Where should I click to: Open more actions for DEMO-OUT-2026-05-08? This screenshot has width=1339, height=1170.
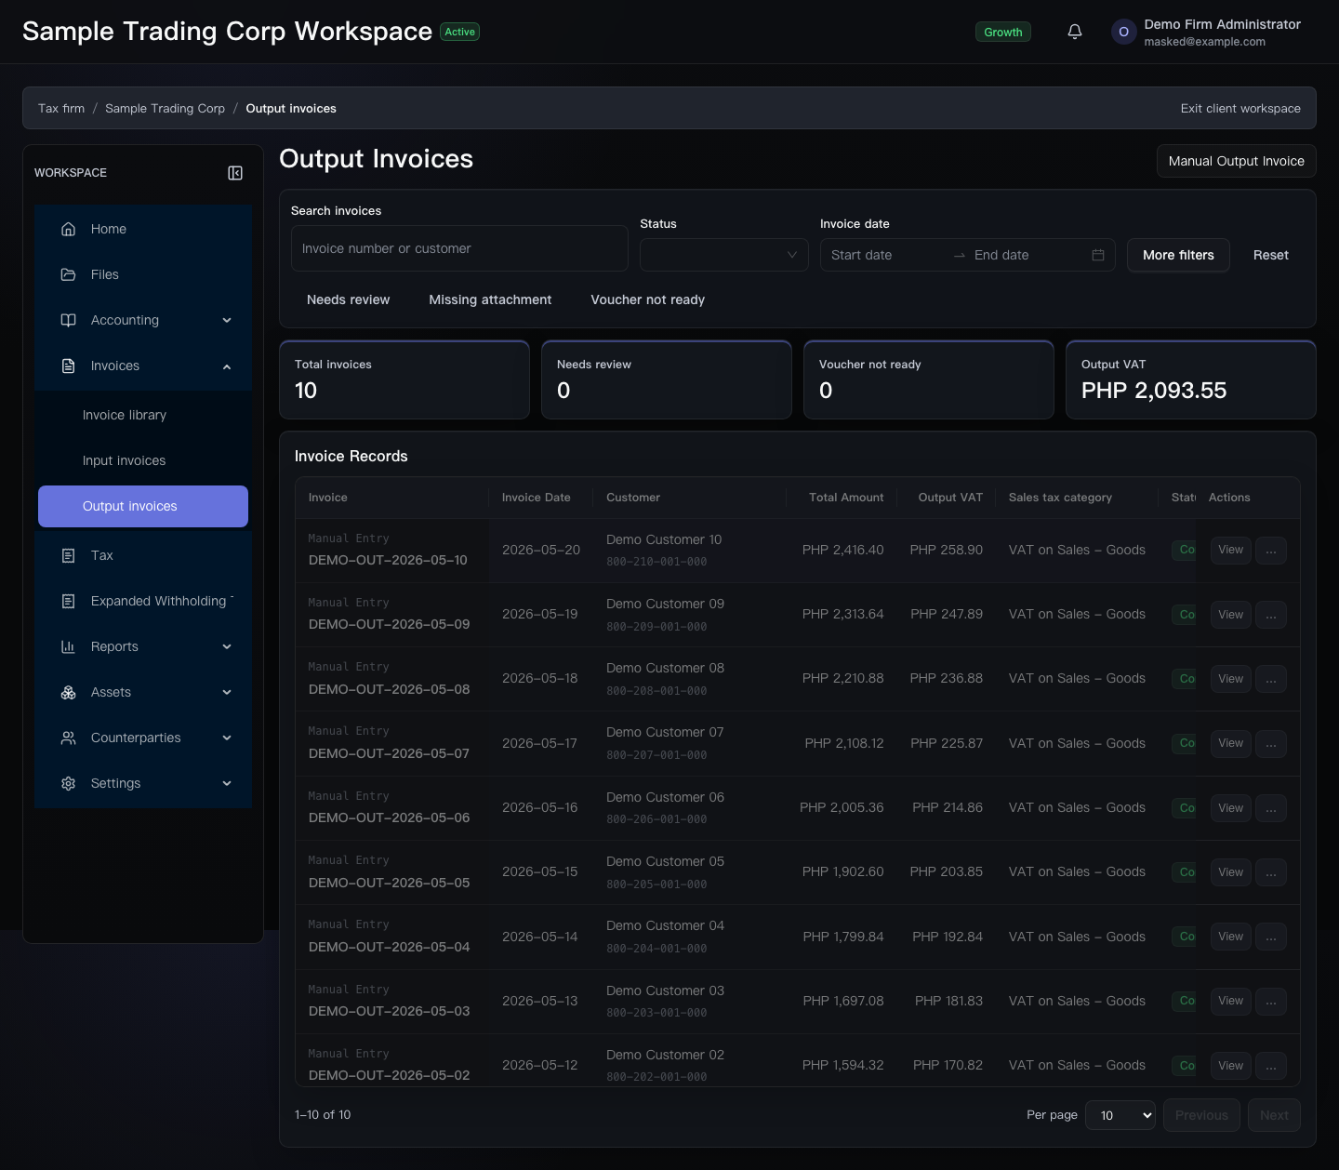[x=1271, y=679]
